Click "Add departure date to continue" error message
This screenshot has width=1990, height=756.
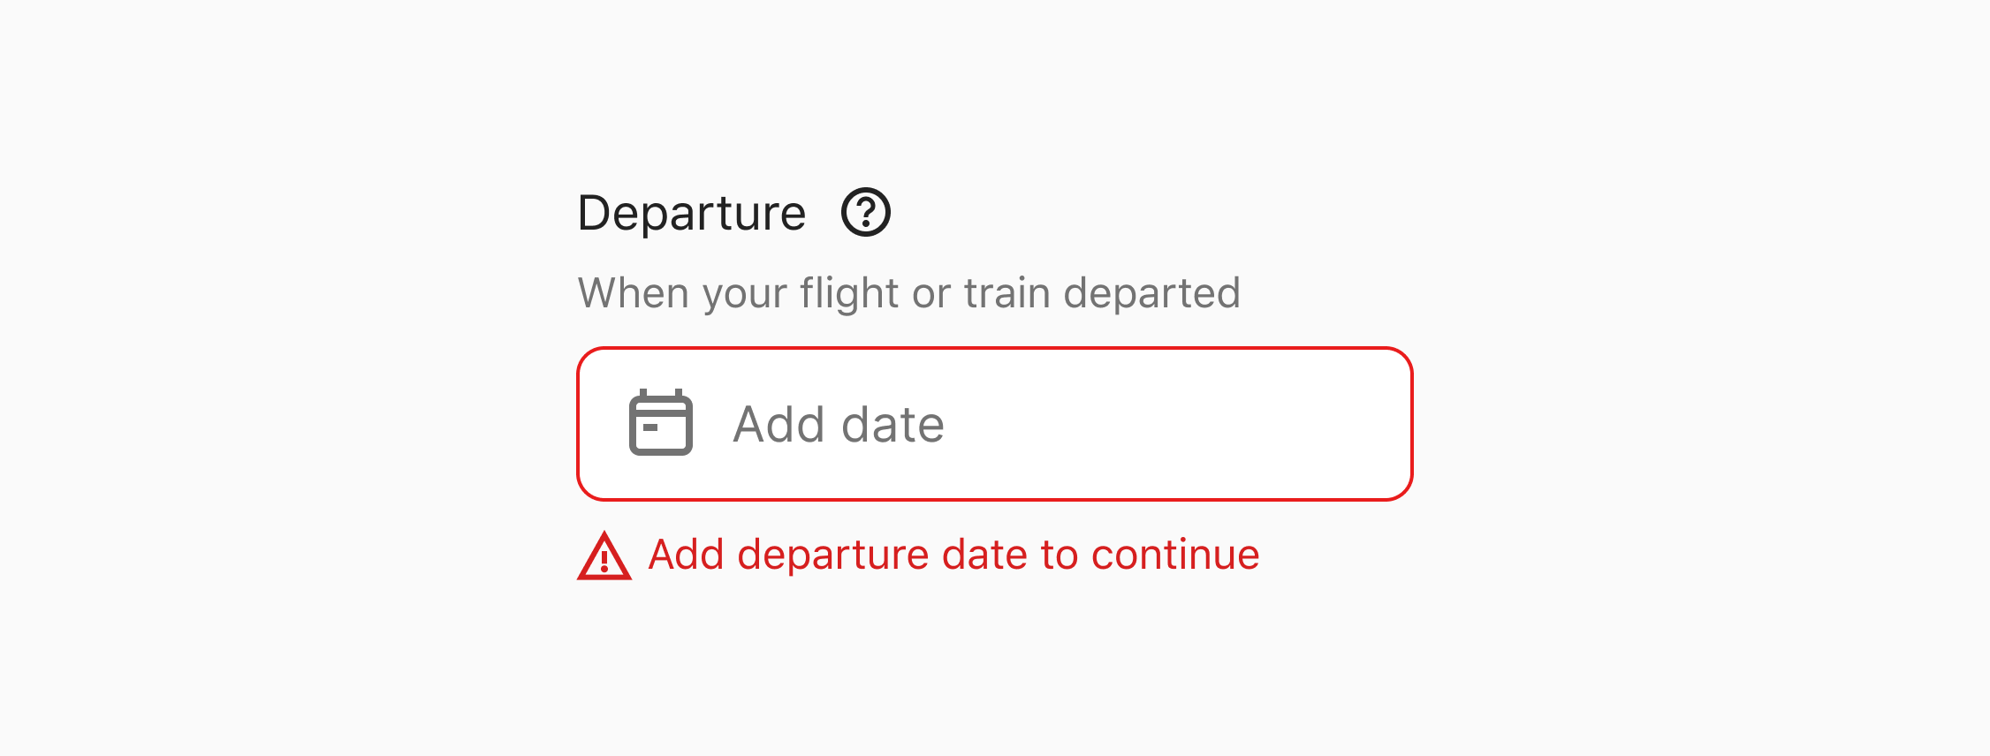click(953, 556)
